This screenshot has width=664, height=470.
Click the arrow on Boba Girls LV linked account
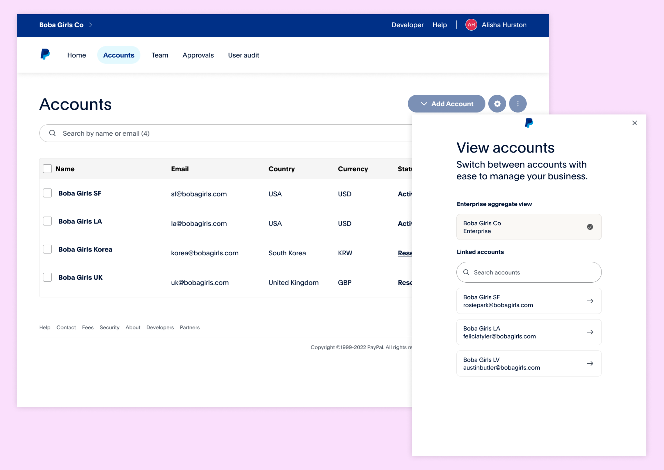[590, 364]
